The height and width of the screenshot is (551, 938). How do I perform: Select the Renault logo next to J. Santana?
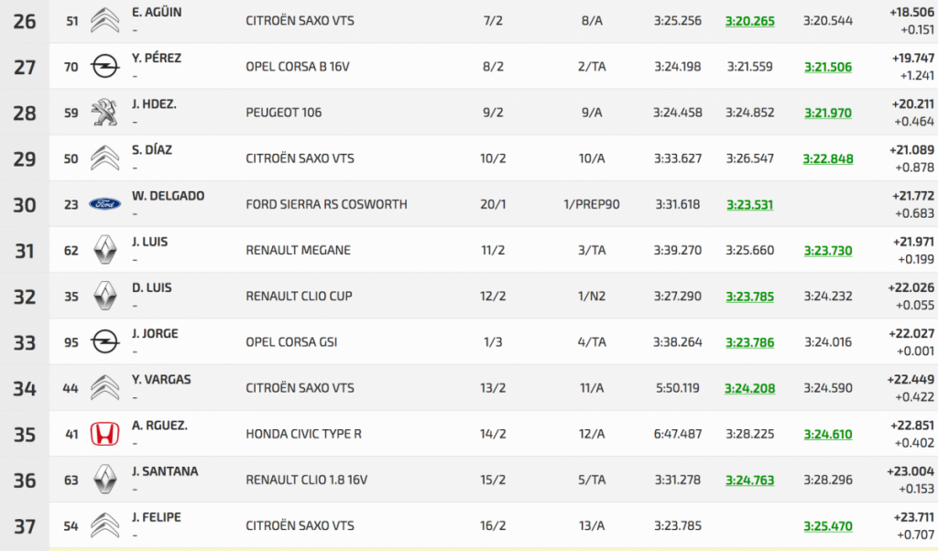click(x=105, y=480)
